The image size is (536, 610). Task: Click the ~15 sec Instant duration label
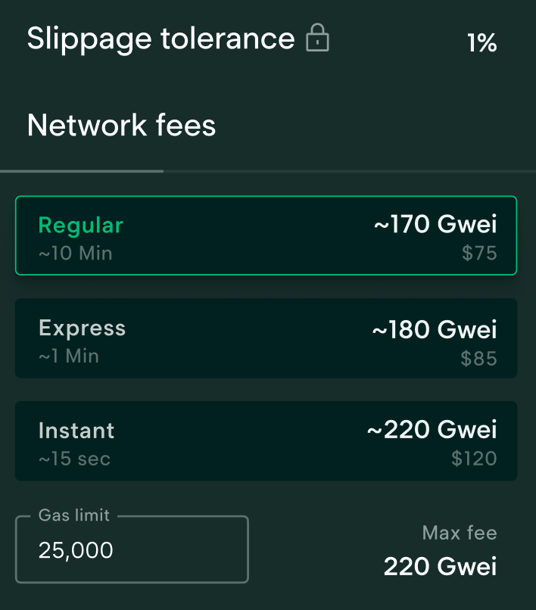coord(73,459)
